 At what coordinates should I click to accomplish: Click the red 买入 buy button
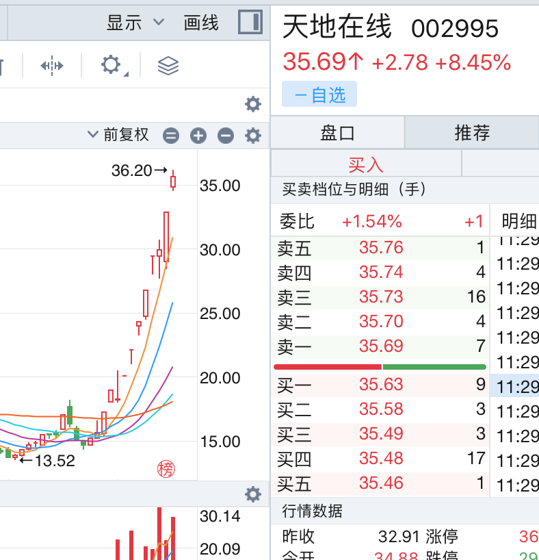(x=366, y=164)
